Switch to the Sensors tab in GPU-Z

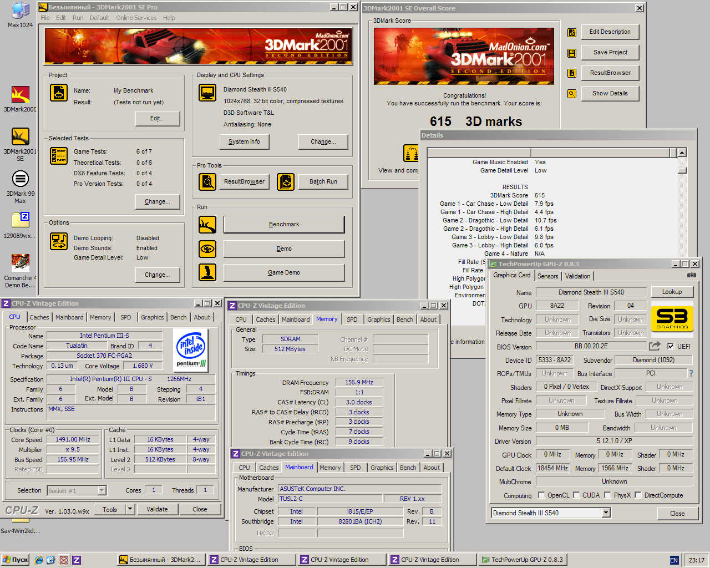548,276
